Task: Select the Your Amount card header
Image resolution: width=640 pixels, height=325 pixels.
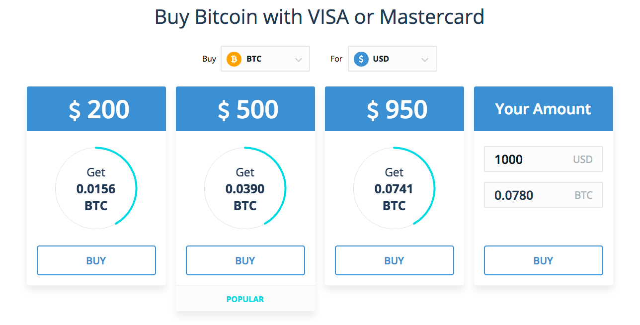Action: (x=544, y=109)
